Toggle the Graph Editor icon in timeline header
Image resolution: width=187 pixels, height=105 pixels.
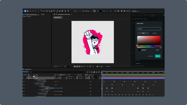tap(99, 72)
